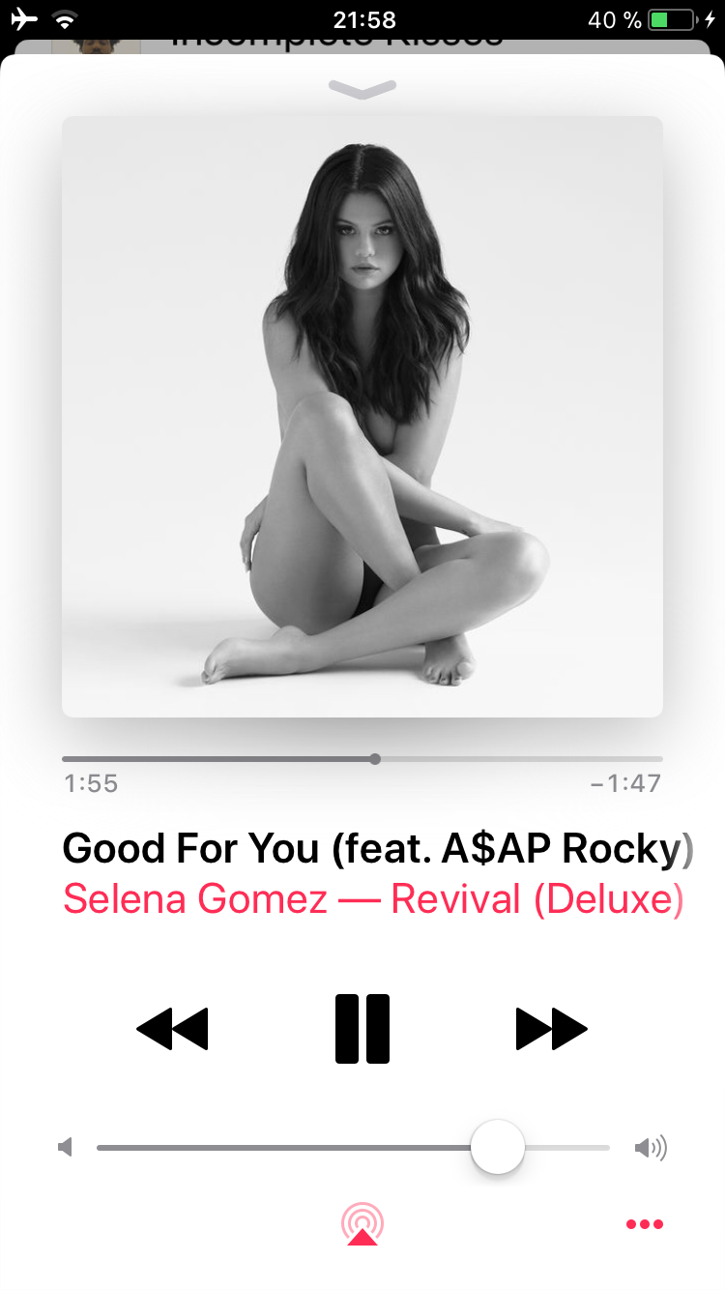Open the red three-dot more options menu
Image resolution: width=725 pixels, height=1290 pixels.
coord(645,1224)
